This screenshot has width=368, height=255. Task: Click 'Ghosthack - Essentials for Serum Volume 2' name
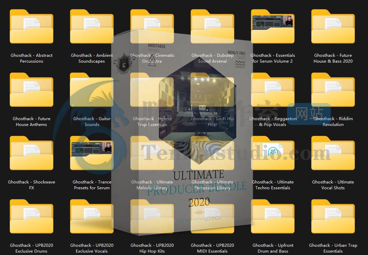tap(273, 58)
